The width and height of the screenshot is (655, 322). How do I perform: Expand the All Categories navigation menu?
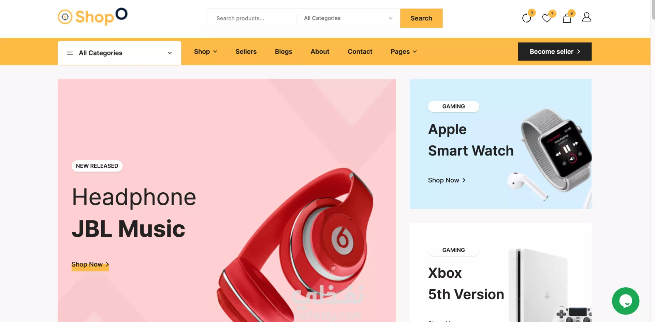pos(119,53)
